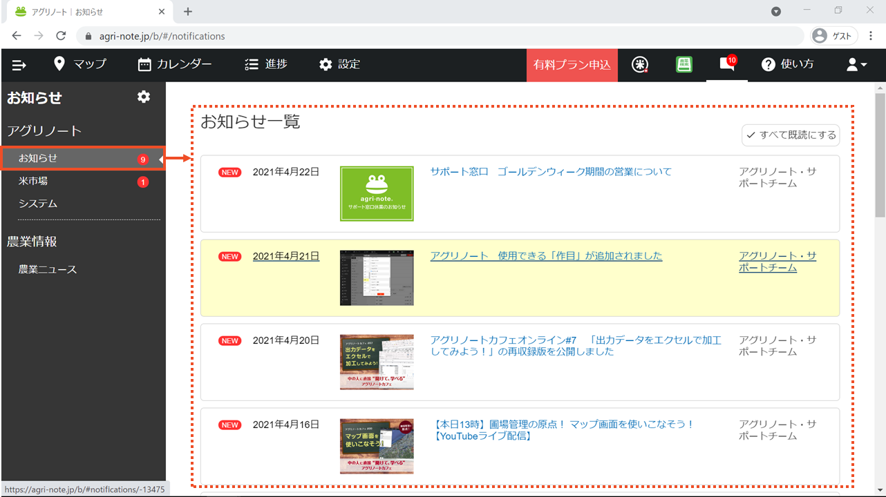Click the tab search dropdown arrow
Image resolution: width=886 pixels, height=497 pixels.
click(776, 11)
